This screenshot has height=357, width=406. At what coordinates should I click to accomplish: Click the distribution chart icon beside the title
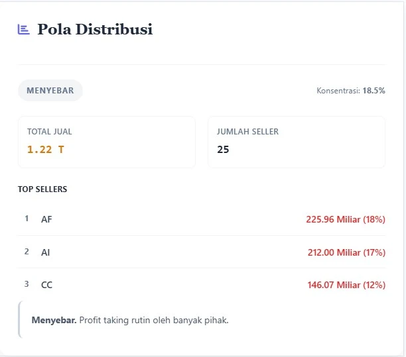(24, 29)
